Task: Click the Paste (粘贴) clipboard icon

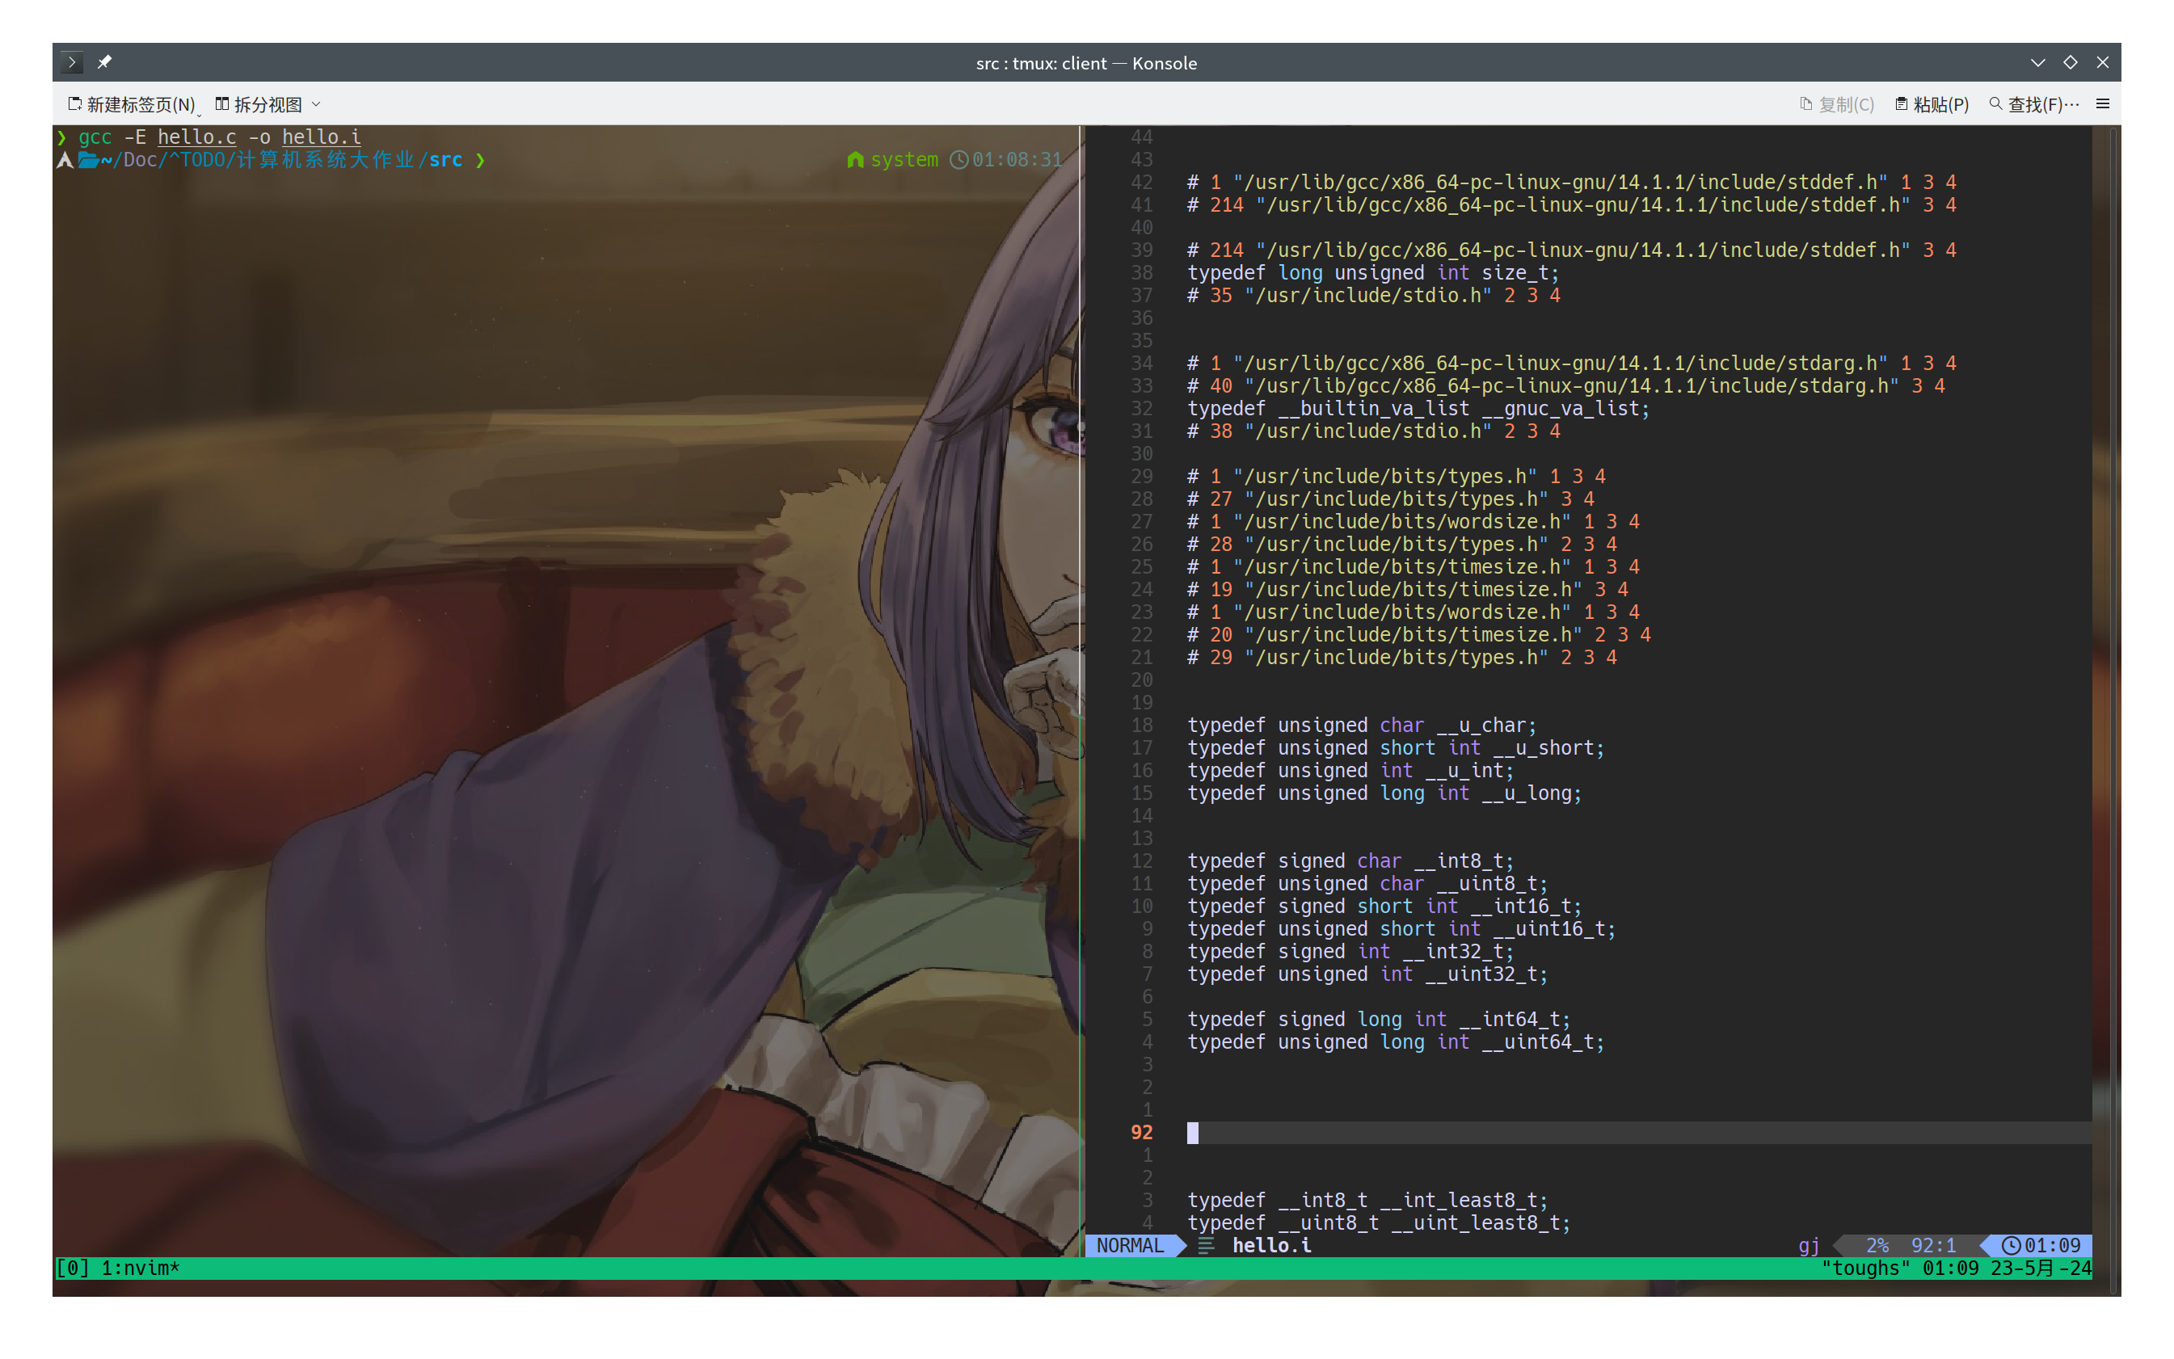Action: pos(1901,104)
